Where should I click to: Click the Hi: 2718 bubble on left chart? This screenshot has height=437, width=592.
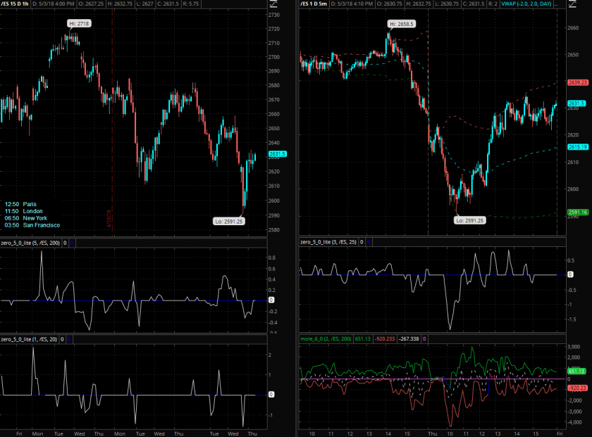[x=80, y=23]
